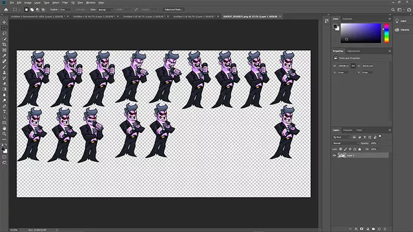Toggle shape layer filter in Layers panel
This screenshot has width=413, height=232.
click(370, 137)
